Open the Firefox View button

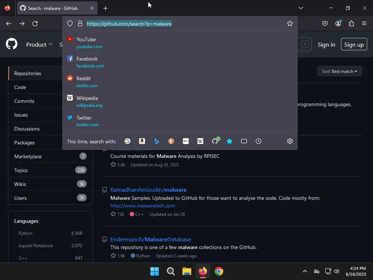coord(7,8)
